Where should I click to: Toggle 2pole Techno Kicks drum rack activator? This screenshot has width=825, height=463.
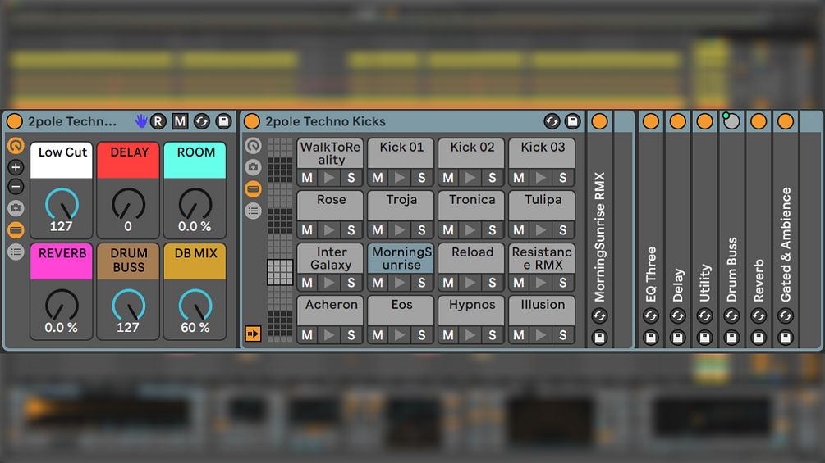252,121
